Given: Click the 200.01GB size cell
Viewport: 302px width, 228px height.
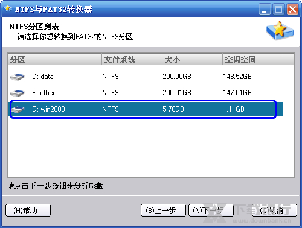Looking at the screenshot, I should click(177, 93).
